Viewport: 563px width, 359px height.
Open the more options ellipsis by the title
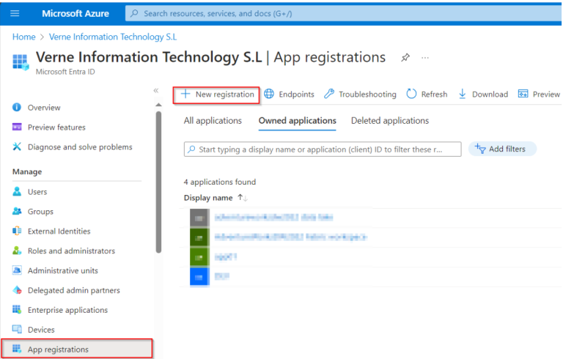click(425, 57)
